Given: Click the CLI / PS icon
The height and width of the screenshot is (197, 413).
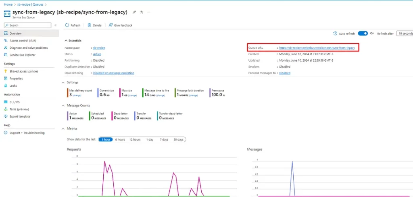Looking at the screenshot, I should tap(6, 102).
